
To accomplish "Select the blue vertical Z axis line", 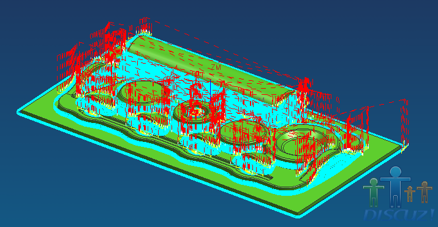I will 210,91.
